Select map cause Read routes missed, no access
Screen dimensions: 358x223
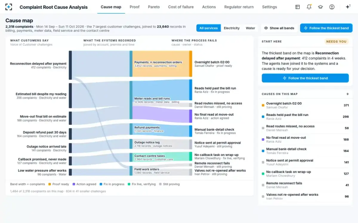click(x=218, y=105)
